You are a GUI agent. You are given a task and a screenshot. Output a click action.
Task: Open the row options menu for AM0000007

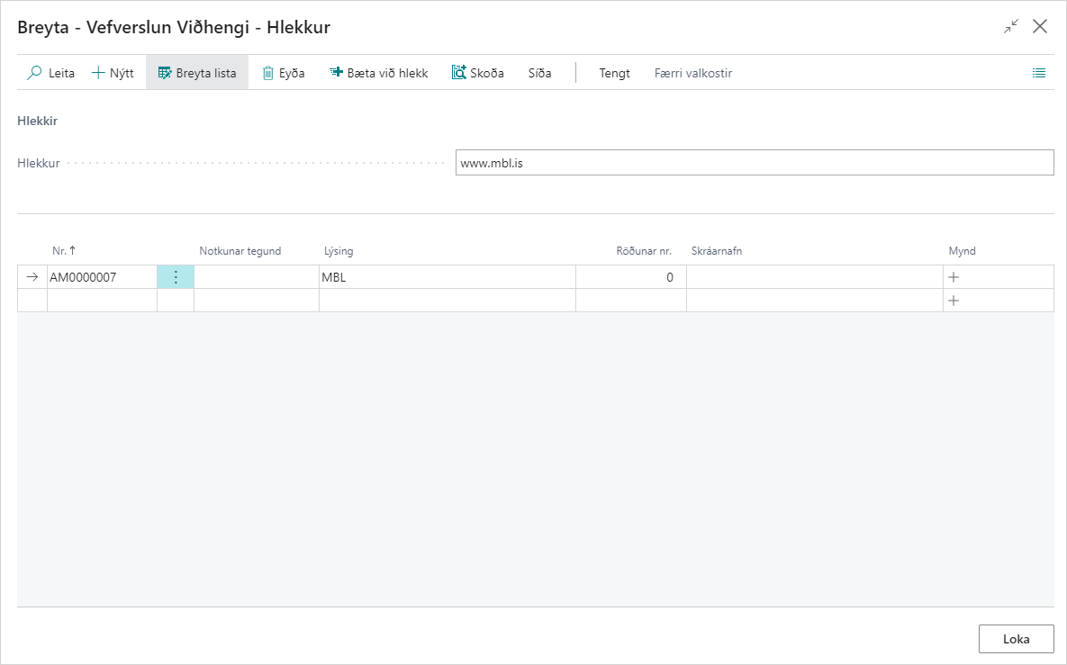click(176, 277)
